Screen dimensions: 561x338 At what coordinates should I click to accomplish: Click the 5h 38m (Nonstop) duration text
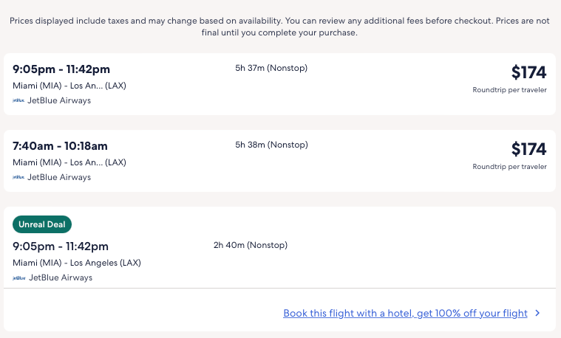tap(271, 145)
